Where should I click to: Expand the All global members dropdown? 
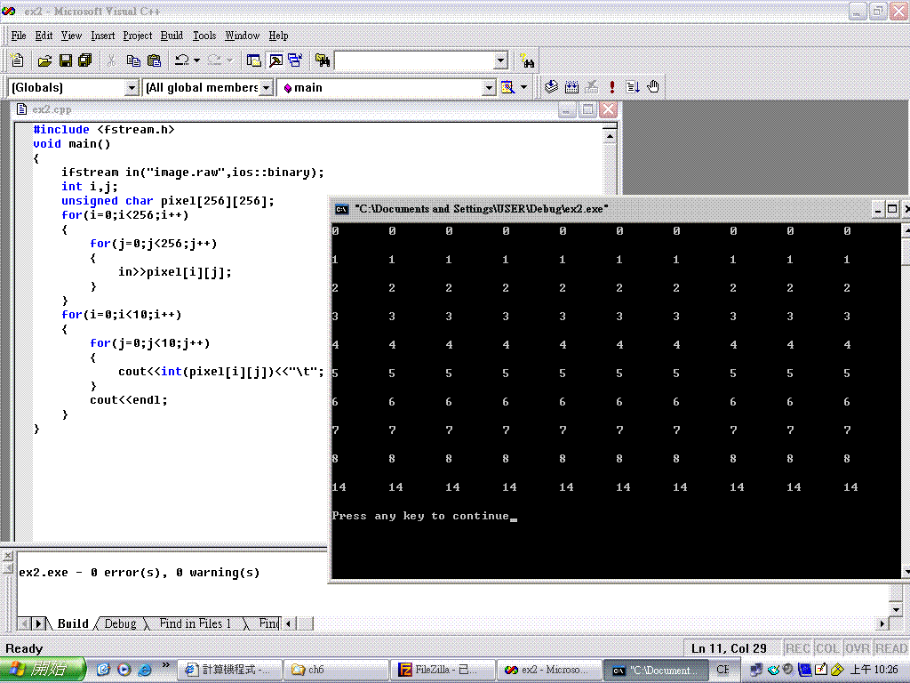[267, 87]
